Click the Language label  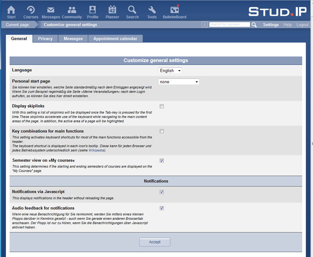tap(22, 70)
